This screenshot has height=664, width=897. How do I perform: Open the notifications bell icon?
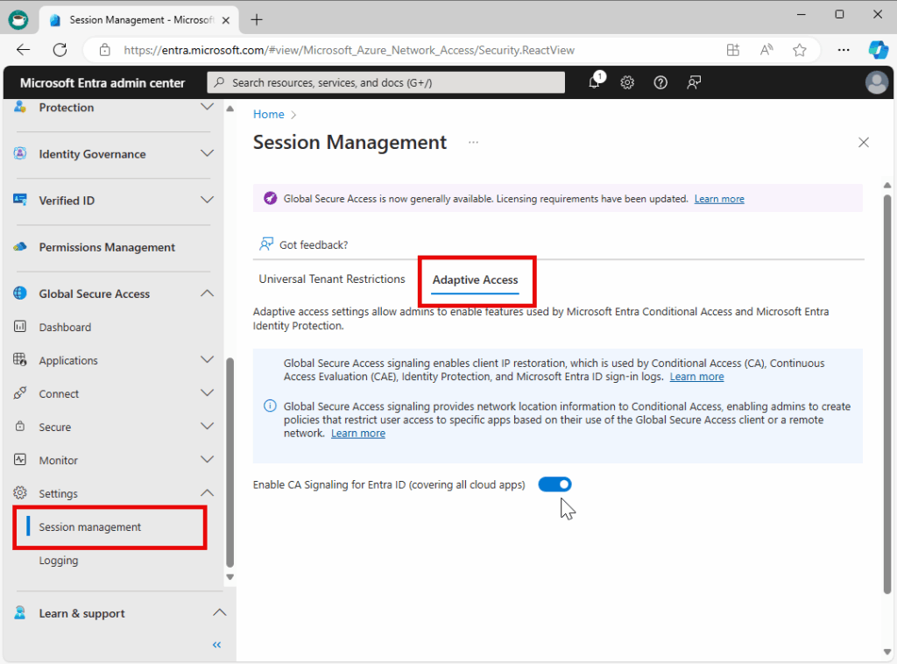(x=595, y=82)
